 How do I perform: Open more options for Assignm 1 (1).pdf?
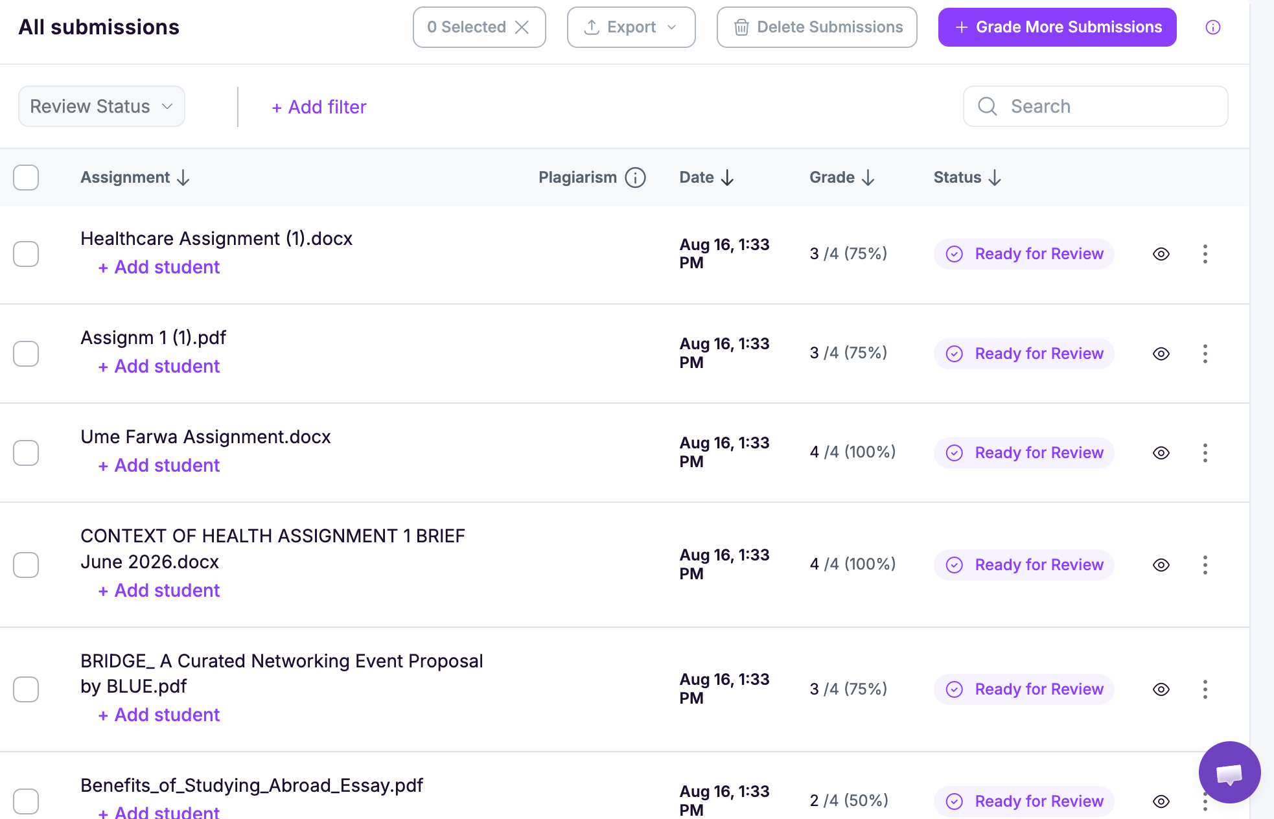1205,354
